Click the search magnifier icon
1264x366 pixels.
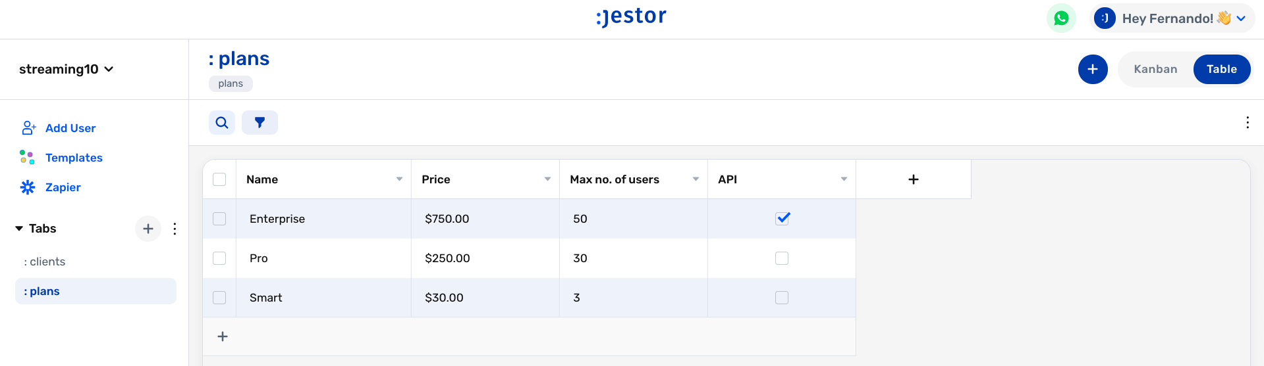tap(222, 122)
